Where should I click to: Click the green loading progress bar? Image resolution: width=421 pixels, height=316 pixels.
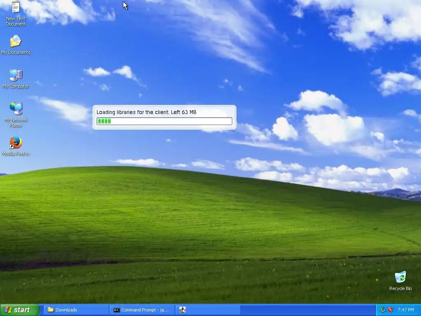coord(164,121)
